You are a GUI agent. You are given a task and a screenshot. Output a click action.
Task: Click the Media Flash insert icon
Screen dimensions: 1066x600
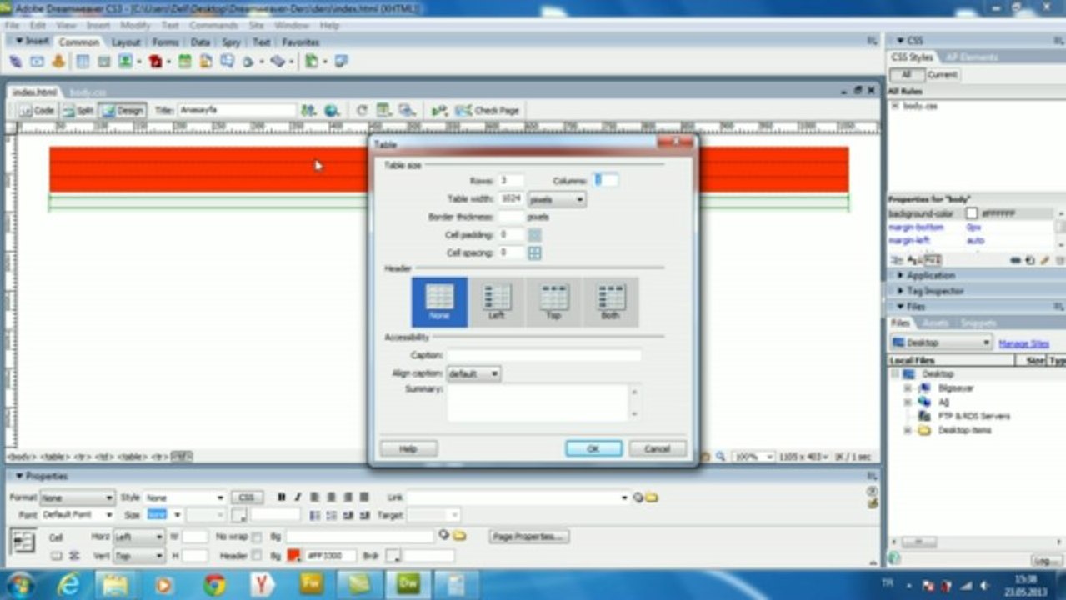tap(155, 62)
